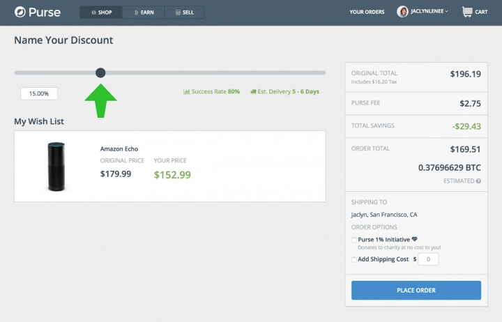Check the Add Shipping Cost box
The image size is (502, 322).
point(354,259)
